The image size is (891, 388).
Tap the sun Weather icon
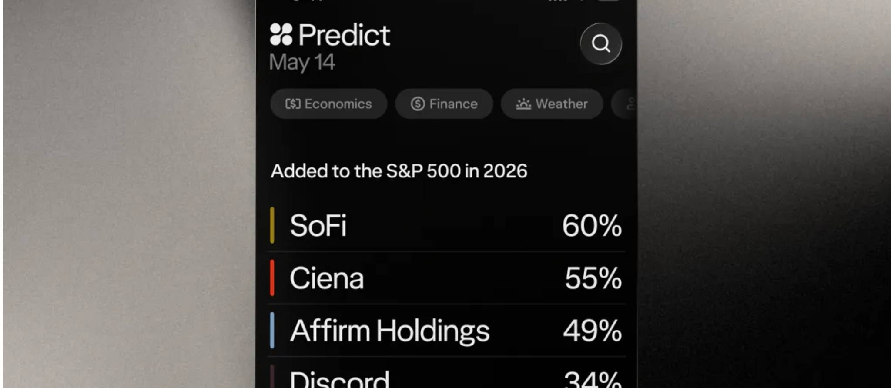tap(523, 104)
